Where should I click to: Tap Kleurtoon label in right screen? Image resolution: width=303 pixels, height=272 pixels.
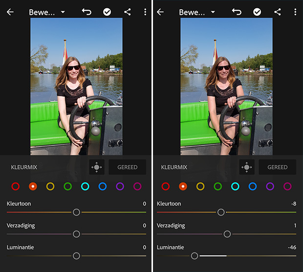click(x=169, y=204)
